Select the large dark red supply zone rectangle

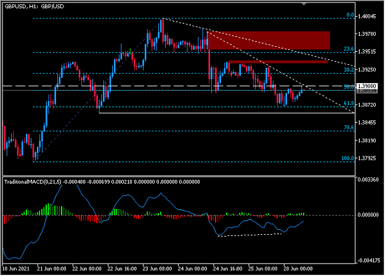(x=269, y=41)
